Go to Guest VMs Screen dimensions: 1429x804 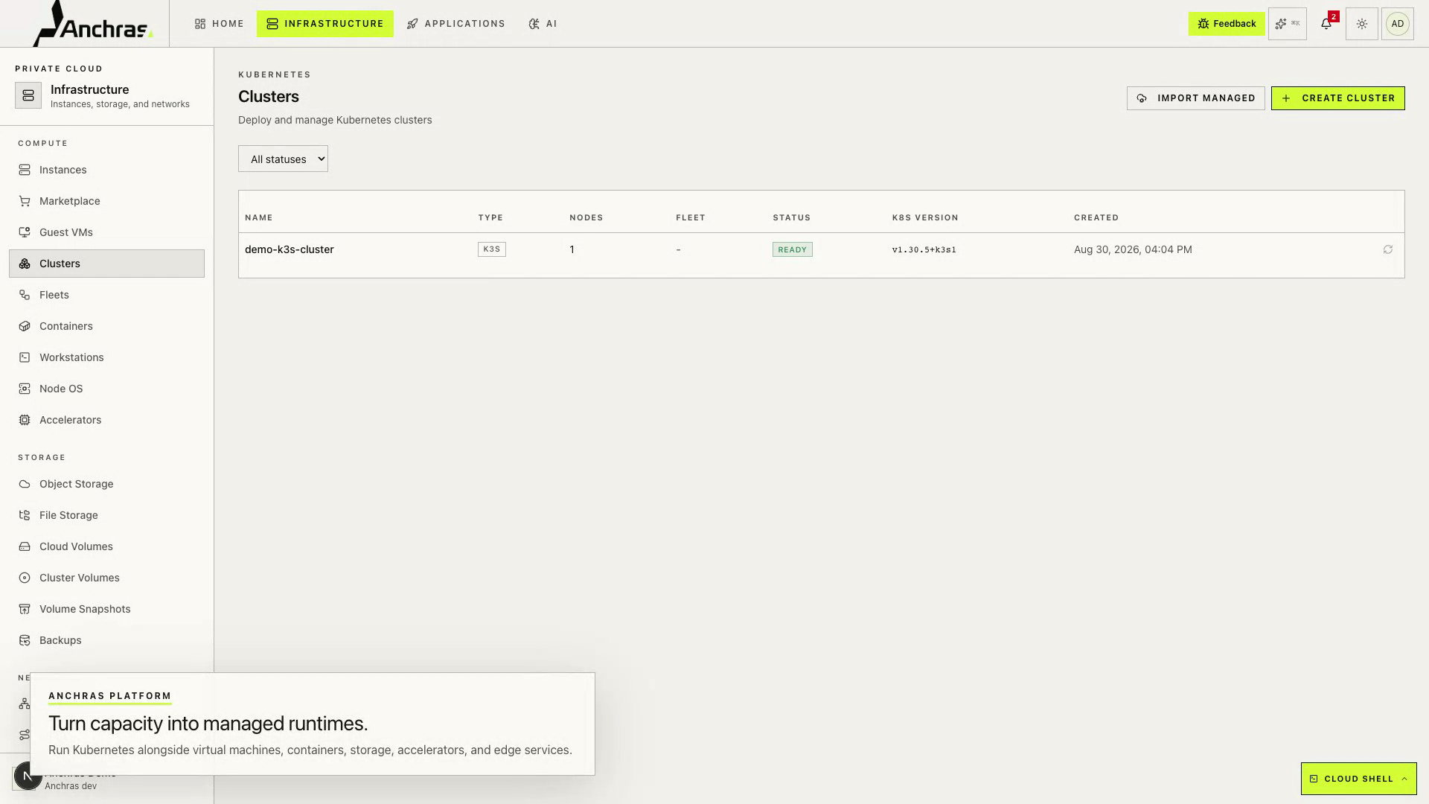tap(106, 232)
